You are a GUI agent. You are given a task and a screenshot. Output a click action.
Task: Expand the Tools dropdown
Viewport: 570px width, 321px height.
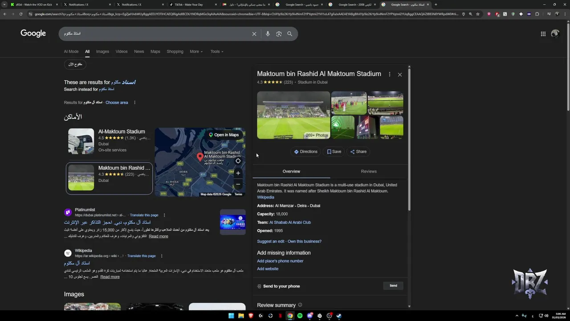[x=217, y=51]
